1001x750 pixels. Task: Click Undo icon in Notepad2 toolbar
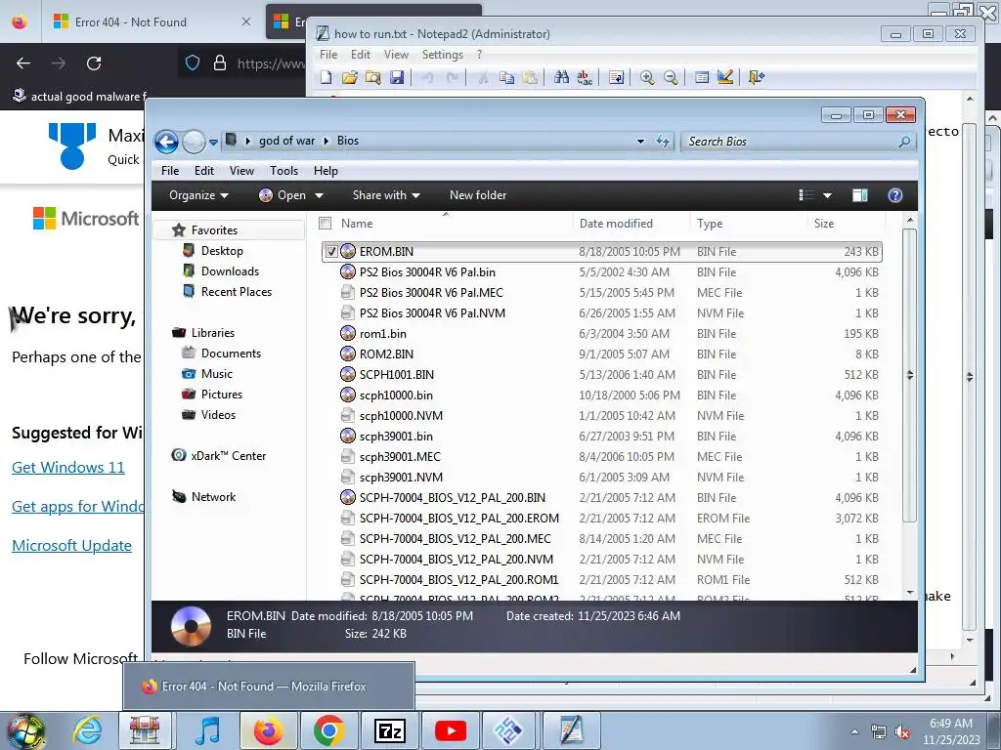[x=428, y=77]
